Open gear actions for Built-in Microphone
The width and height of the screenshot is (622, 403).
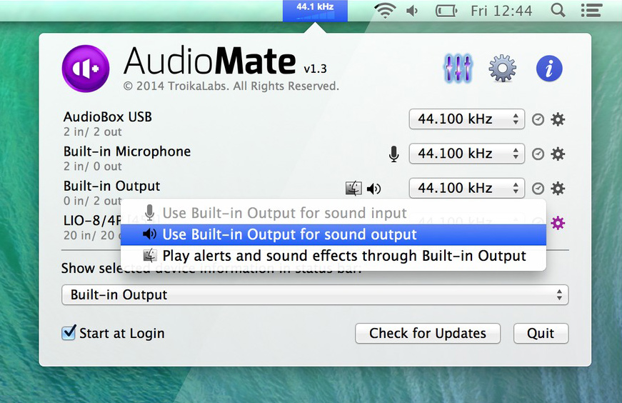tap(558, 154)
